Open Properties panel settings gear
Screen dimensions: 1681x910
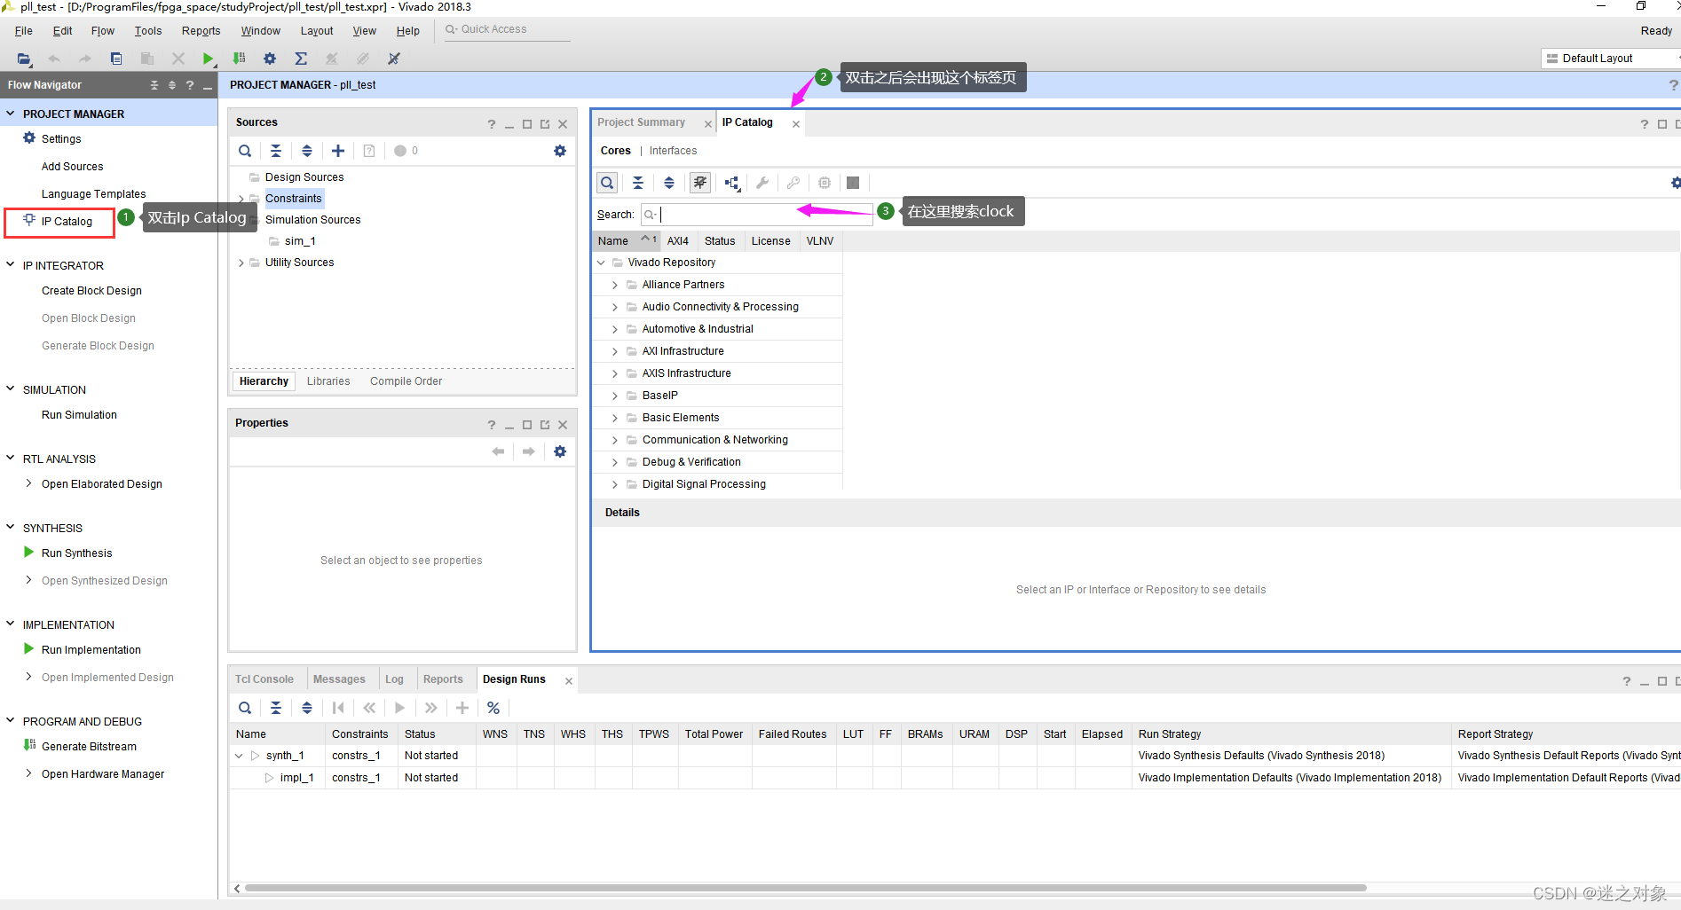pos(560,451)
